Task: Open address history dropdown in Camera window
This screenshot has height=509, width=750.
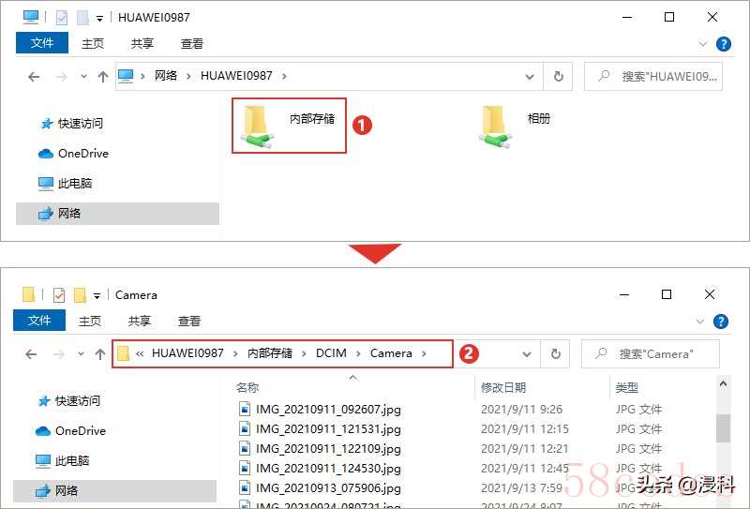Action: pos(527,354)
